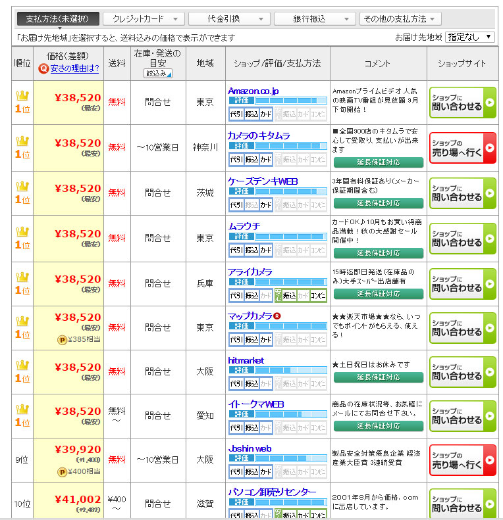Click the 順位 column header

[x=22, y=63]
